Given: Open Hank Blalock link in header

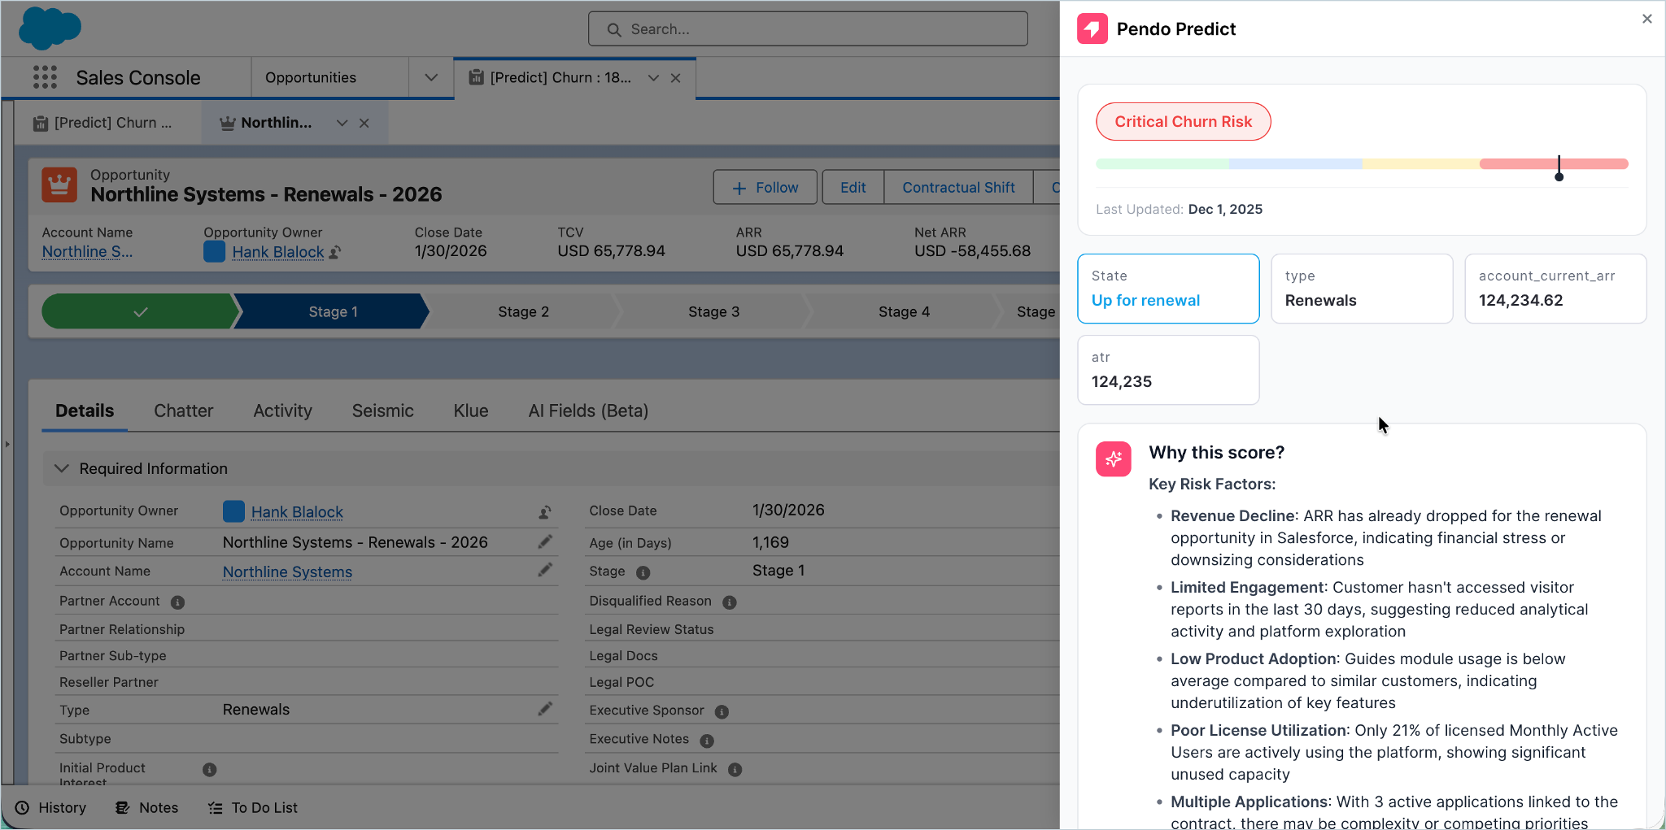Looking at the screenshot, I should (x=278, y=252).
